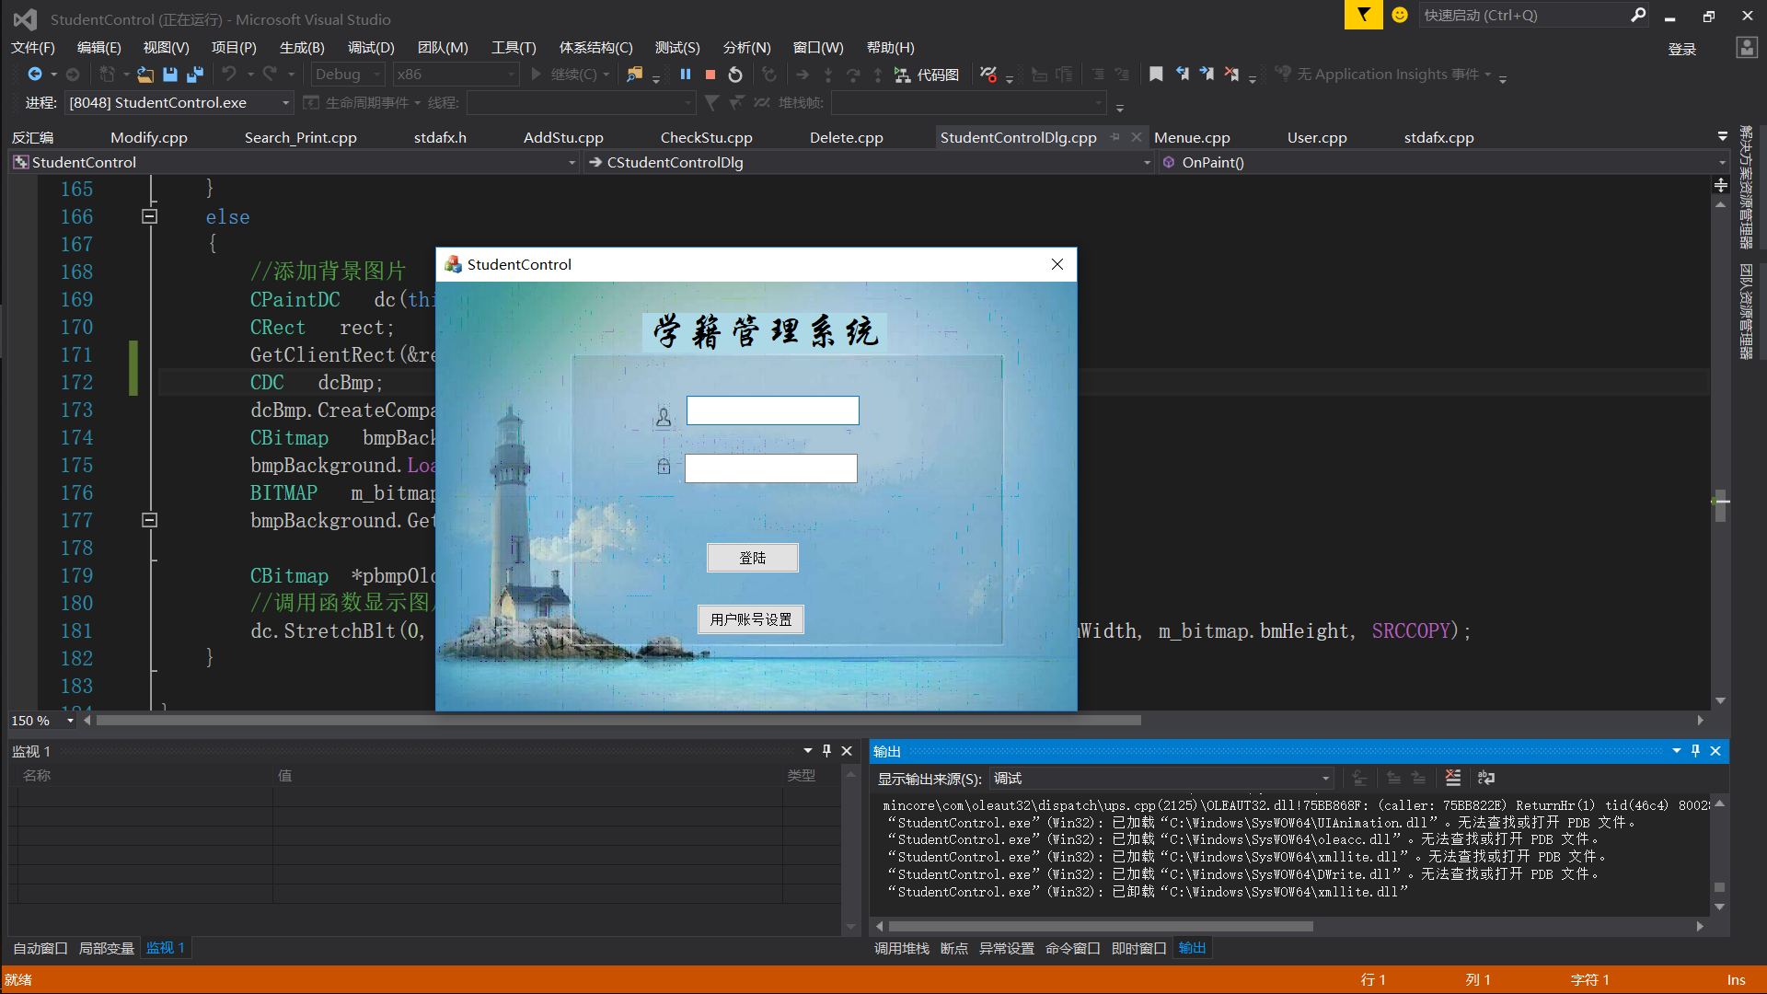
Task: Click the Restart debugging icon
Action: 735,75
